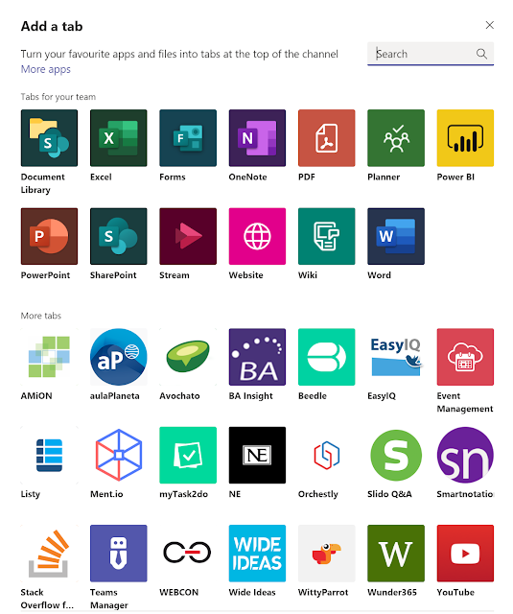
Task: Select the Orchestly icon
Action: tap(326, 455)
